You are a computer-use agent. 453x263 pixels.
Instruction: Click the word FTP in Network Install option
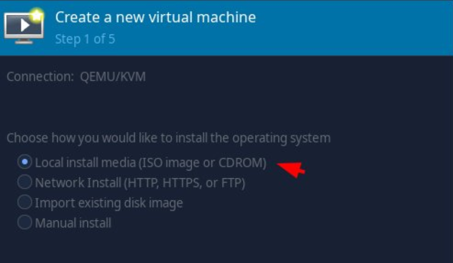tap(233, 183)
